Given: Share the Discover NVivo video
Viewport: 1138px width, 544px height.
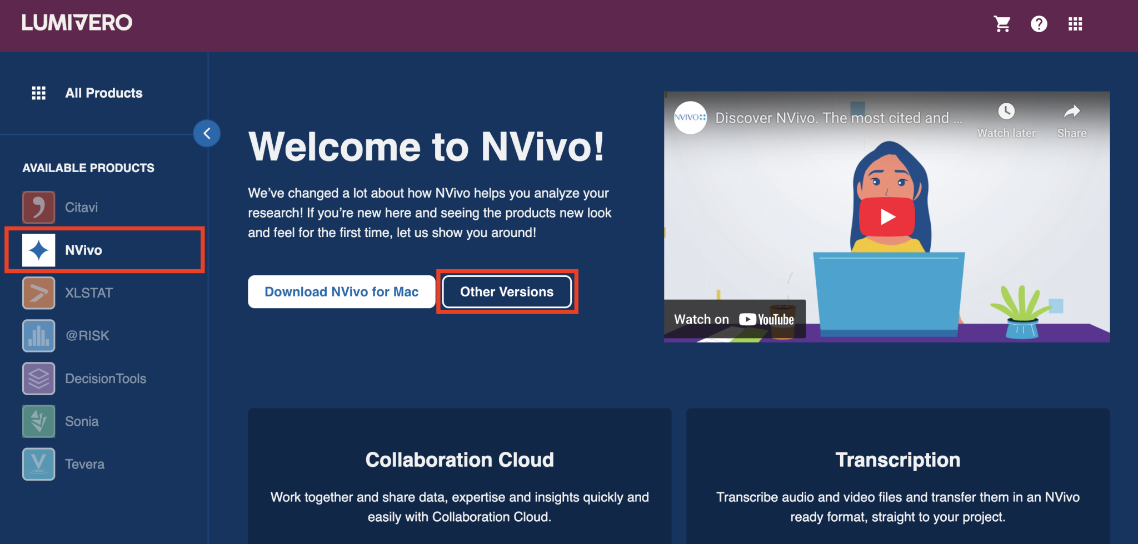Looking at the screenshot, I should coord(1071,118).
